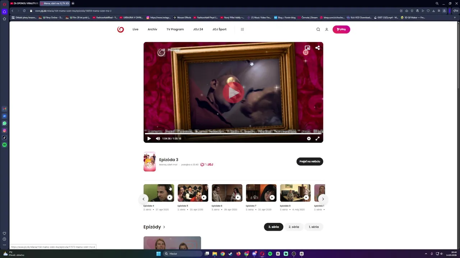The height and width of the screenshot is (258, 460).
Task: Click the Opera home sidebar icon
Action: 4,11
